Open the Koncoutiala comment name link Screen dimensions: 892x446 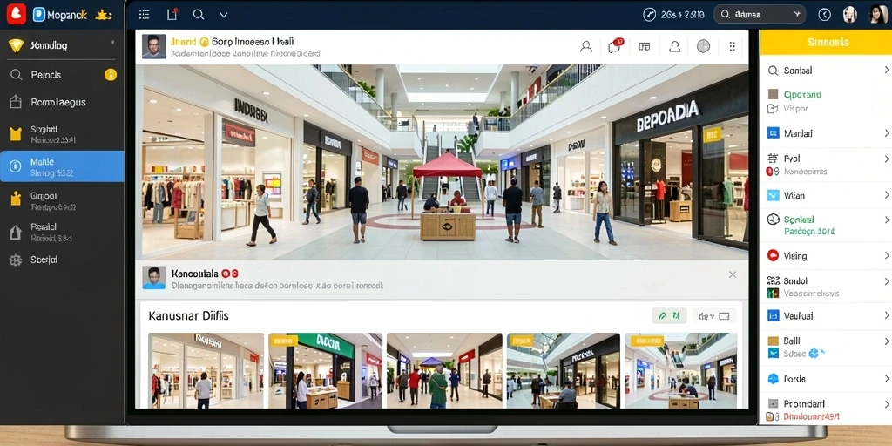194,274
